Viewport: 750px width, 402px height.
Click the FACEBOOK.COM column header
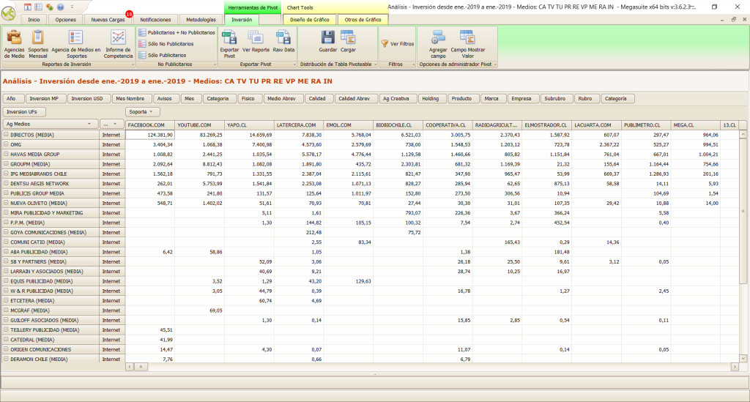tap(149, 124)
